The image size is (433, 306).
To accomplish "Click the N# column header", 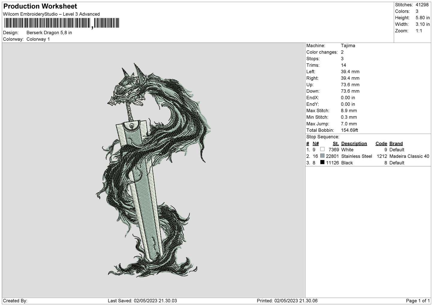I will 316,144.
